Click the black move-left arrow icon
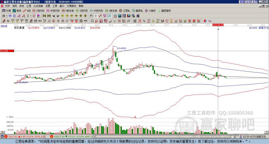The height and width of the screenshot is (144, 269). coord(54,16)
